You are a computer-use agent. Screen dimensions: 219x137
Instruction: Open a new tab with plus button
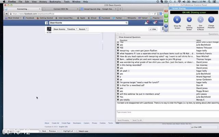pyautogui.click(x=120, y=9)
